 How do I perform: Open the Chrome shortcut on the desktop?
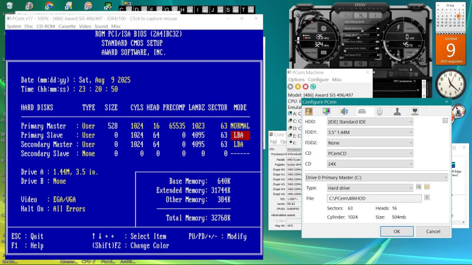click(49, 6)
